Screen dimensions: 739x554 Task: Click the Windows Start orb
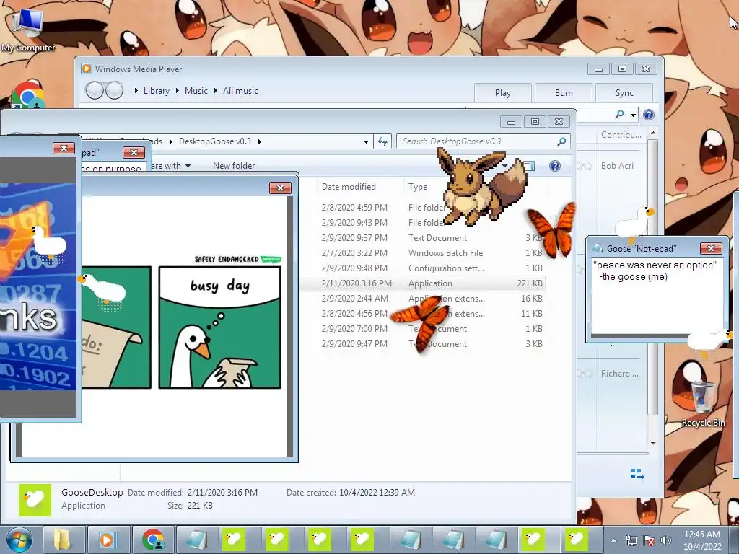19,540
